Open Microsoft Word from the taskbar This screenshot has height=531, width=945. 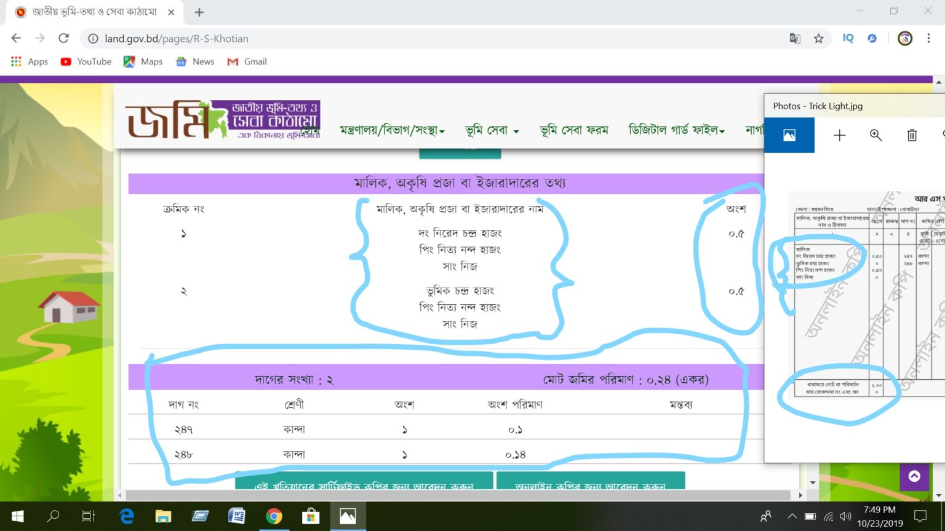click(237, 516)
